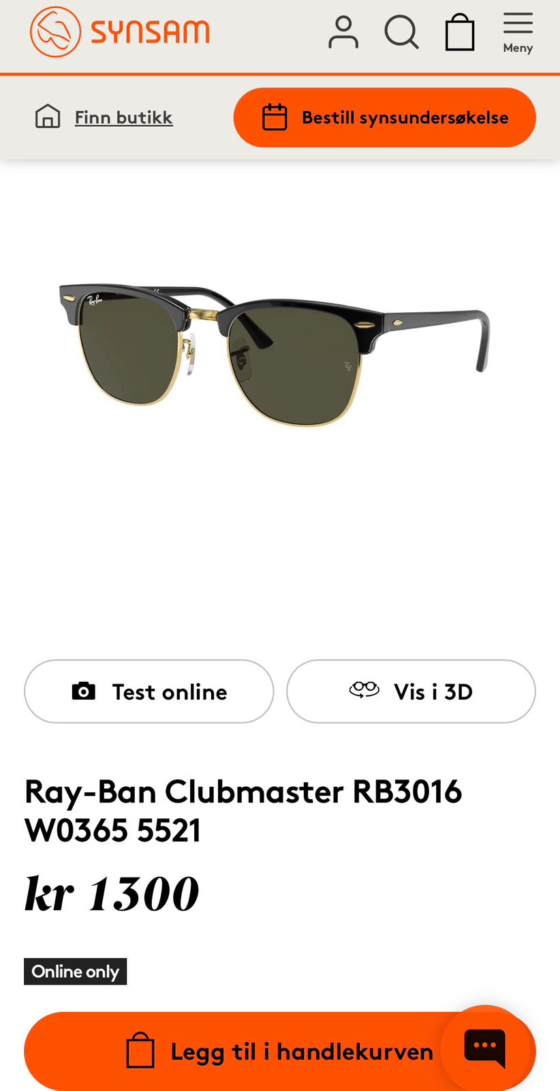Open the Meny hamburger menu
This screenshot has width=560, height=1091.
(518, 32)
